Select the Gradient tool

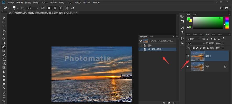click(4, 68)
